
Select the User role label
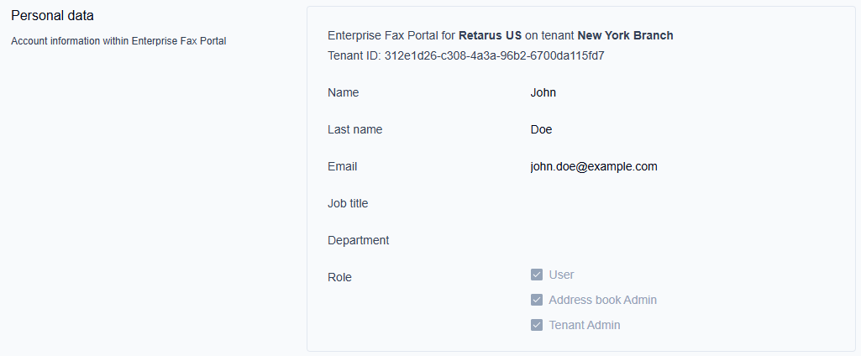(562, 275)
